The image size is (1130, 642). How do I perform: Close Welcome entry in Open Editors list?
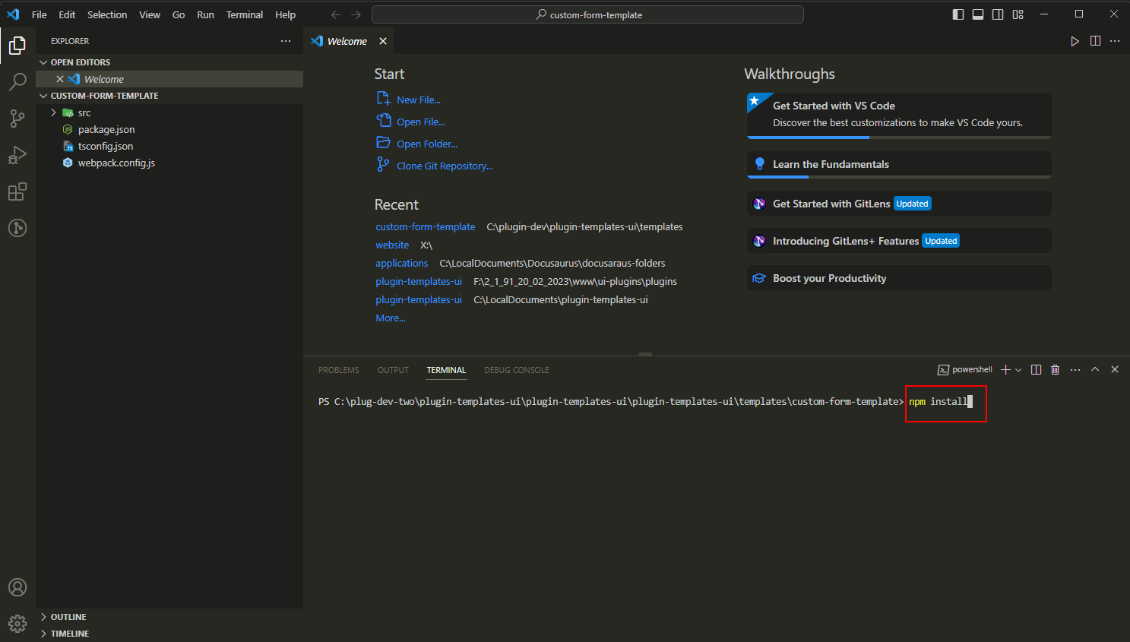pyautogui.click(x=60, y=79)
